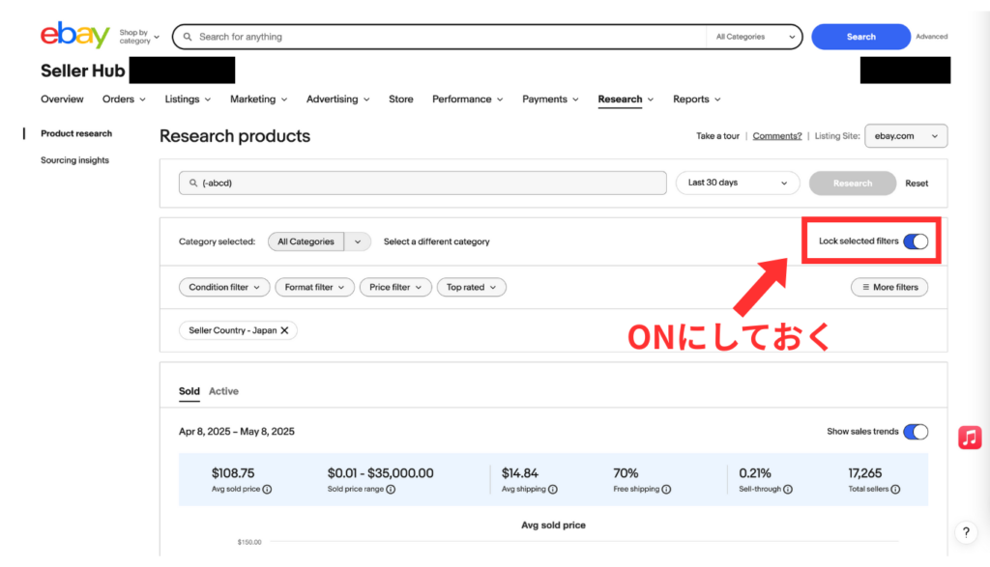The image size is (990, 567).
Task: Click the magnifier icon in research keyword field
Action: coord(193,183)
